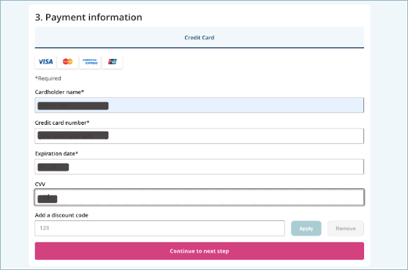Select the Expiration date input box

200,166
